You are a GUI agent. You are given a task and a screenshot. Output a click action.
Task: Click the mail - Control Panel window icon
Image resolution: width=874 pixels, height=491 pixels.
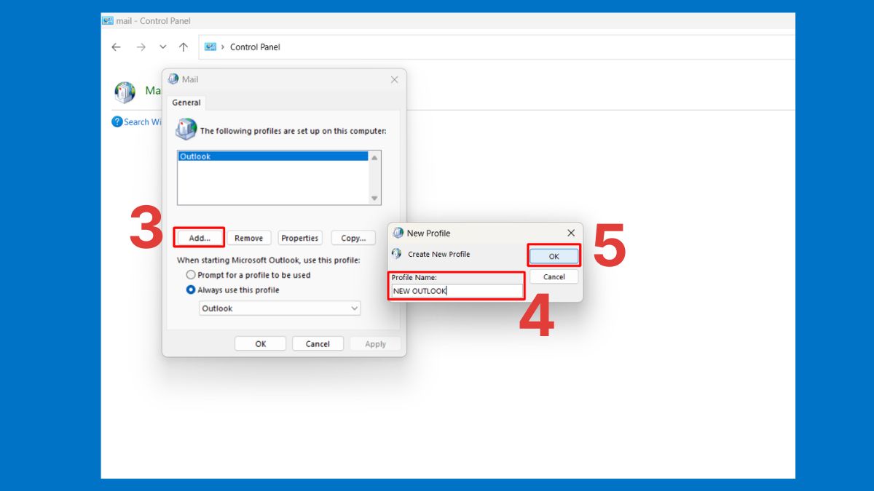[108, 21]
